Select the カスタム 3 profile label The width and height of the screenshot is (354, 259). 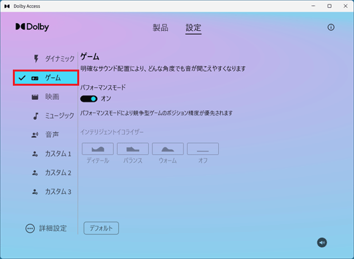click(58, 192)
